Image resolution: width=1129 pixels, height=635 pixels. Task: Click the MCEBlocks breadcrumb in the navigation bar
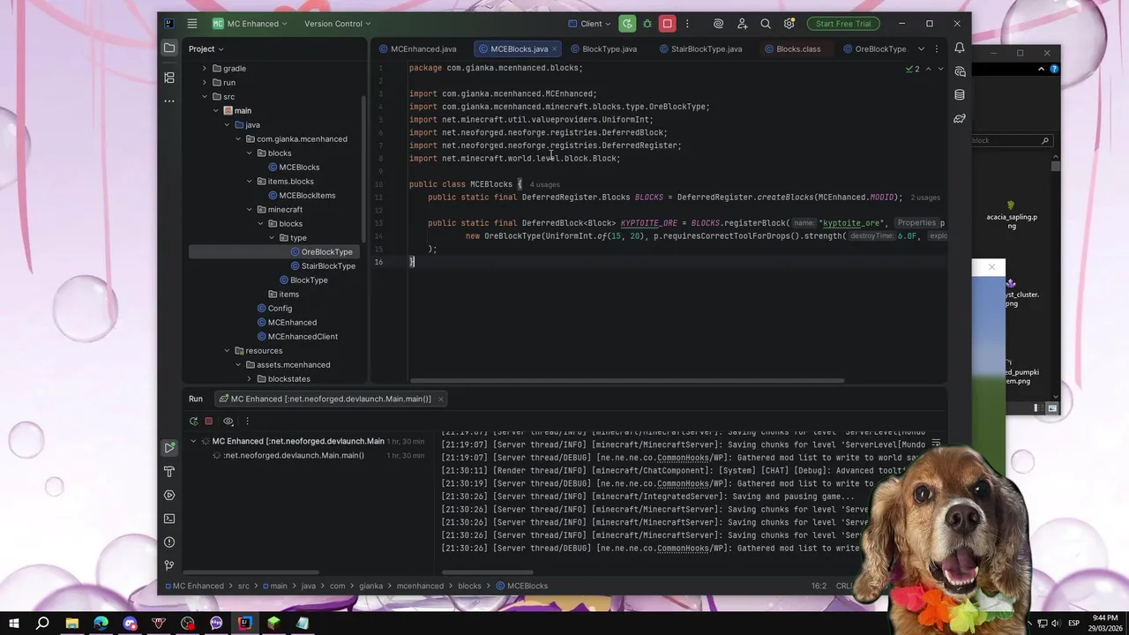click(x=522, y=586)
